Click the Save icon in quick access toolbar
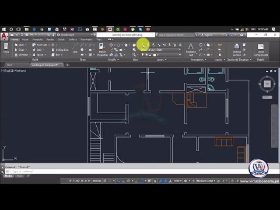 pos(22,35)
